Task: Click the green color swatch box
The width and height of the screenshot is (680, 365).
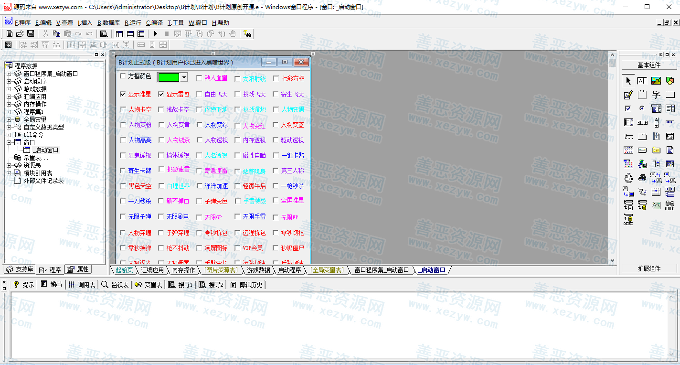Action: point(169,77)
